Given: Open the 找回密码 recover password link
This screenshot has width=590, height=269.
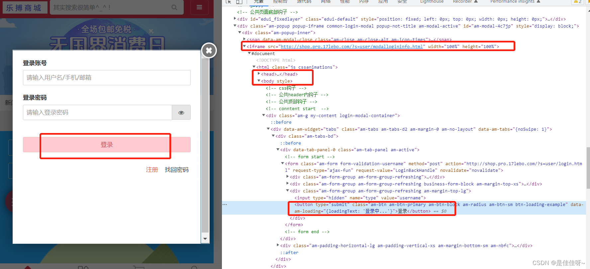Looking at the screenshot, I should pyautogui.click(x=177, y=170).
